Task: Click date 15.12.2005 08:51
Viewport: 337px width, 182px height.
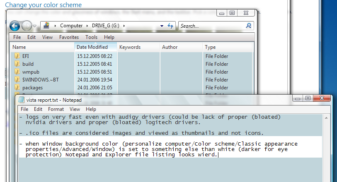Action: (95, 72)
